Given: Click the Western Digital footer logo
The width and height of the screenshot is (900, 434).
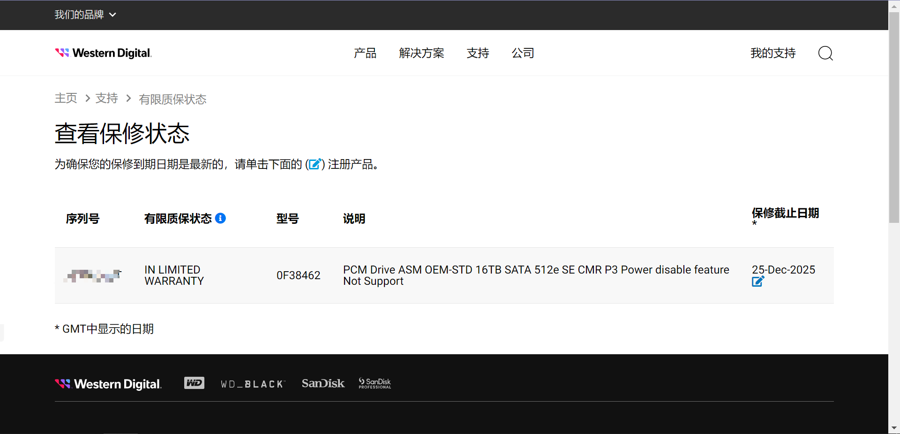Looking at the screenshot, I should (108, 384).
